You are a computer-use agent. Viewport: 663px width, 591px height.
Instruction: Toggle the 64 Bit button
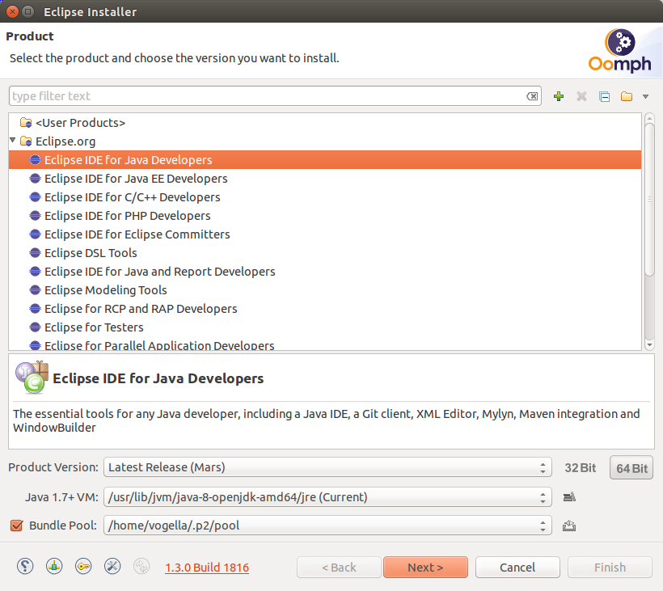point(631,468)
